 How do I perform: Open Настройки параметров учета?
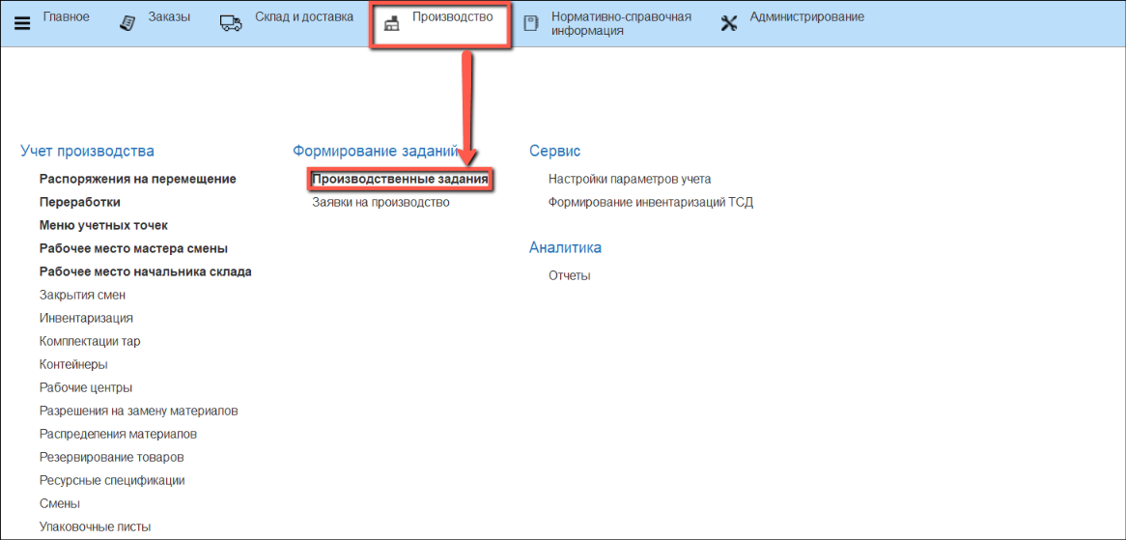[x=630, y=180]
